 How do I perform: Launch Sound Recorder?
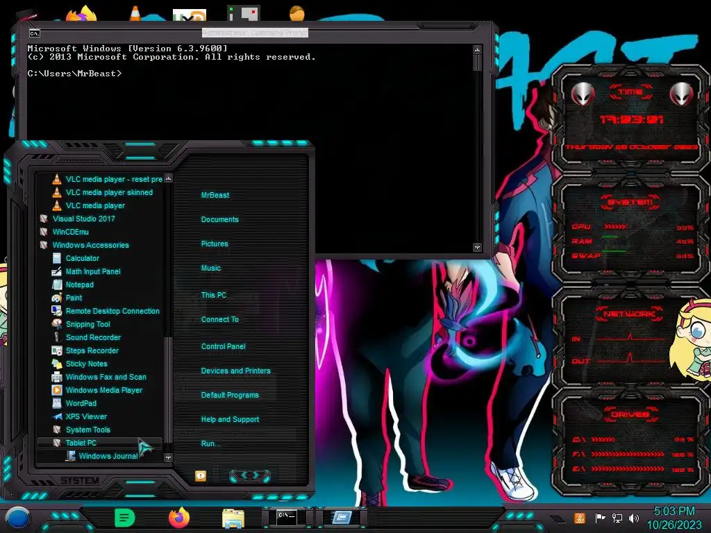(x=86, y=337)
